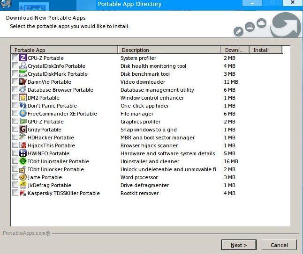Check the IObit Uninstaller Portable checkbox

coord(15,161)
